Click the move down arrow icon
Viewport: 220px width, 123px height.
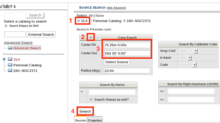[15, 7]
